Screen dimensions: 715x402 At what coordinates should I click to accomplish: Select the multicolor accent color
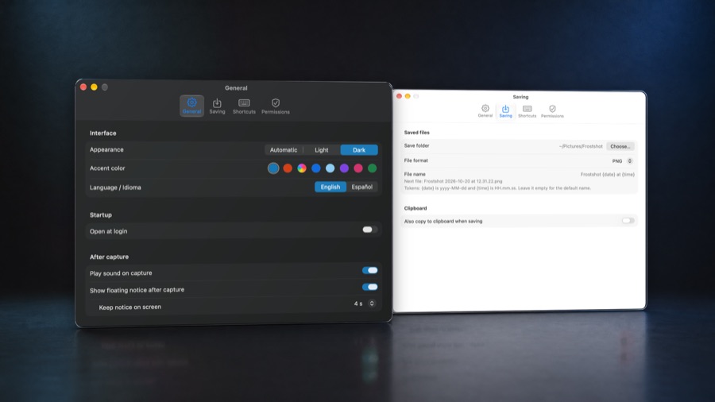click(x=302, y=168)
